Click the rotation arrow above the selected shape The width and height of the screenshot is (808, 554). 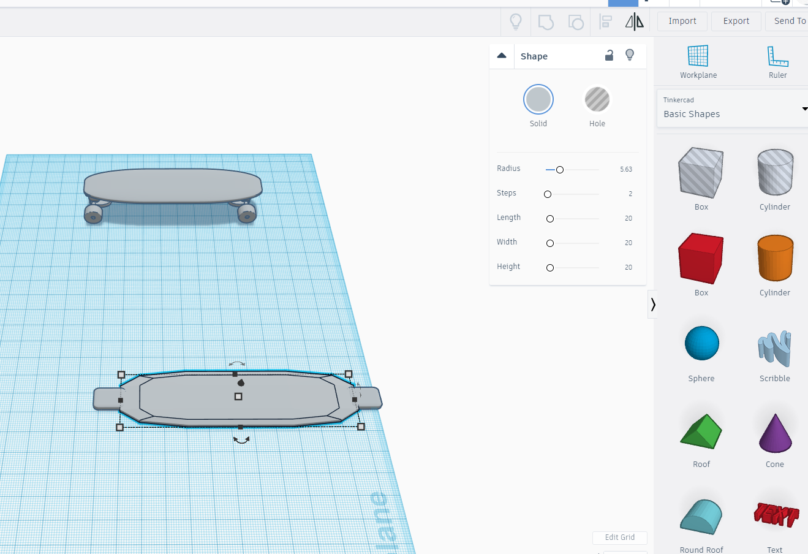237,364
